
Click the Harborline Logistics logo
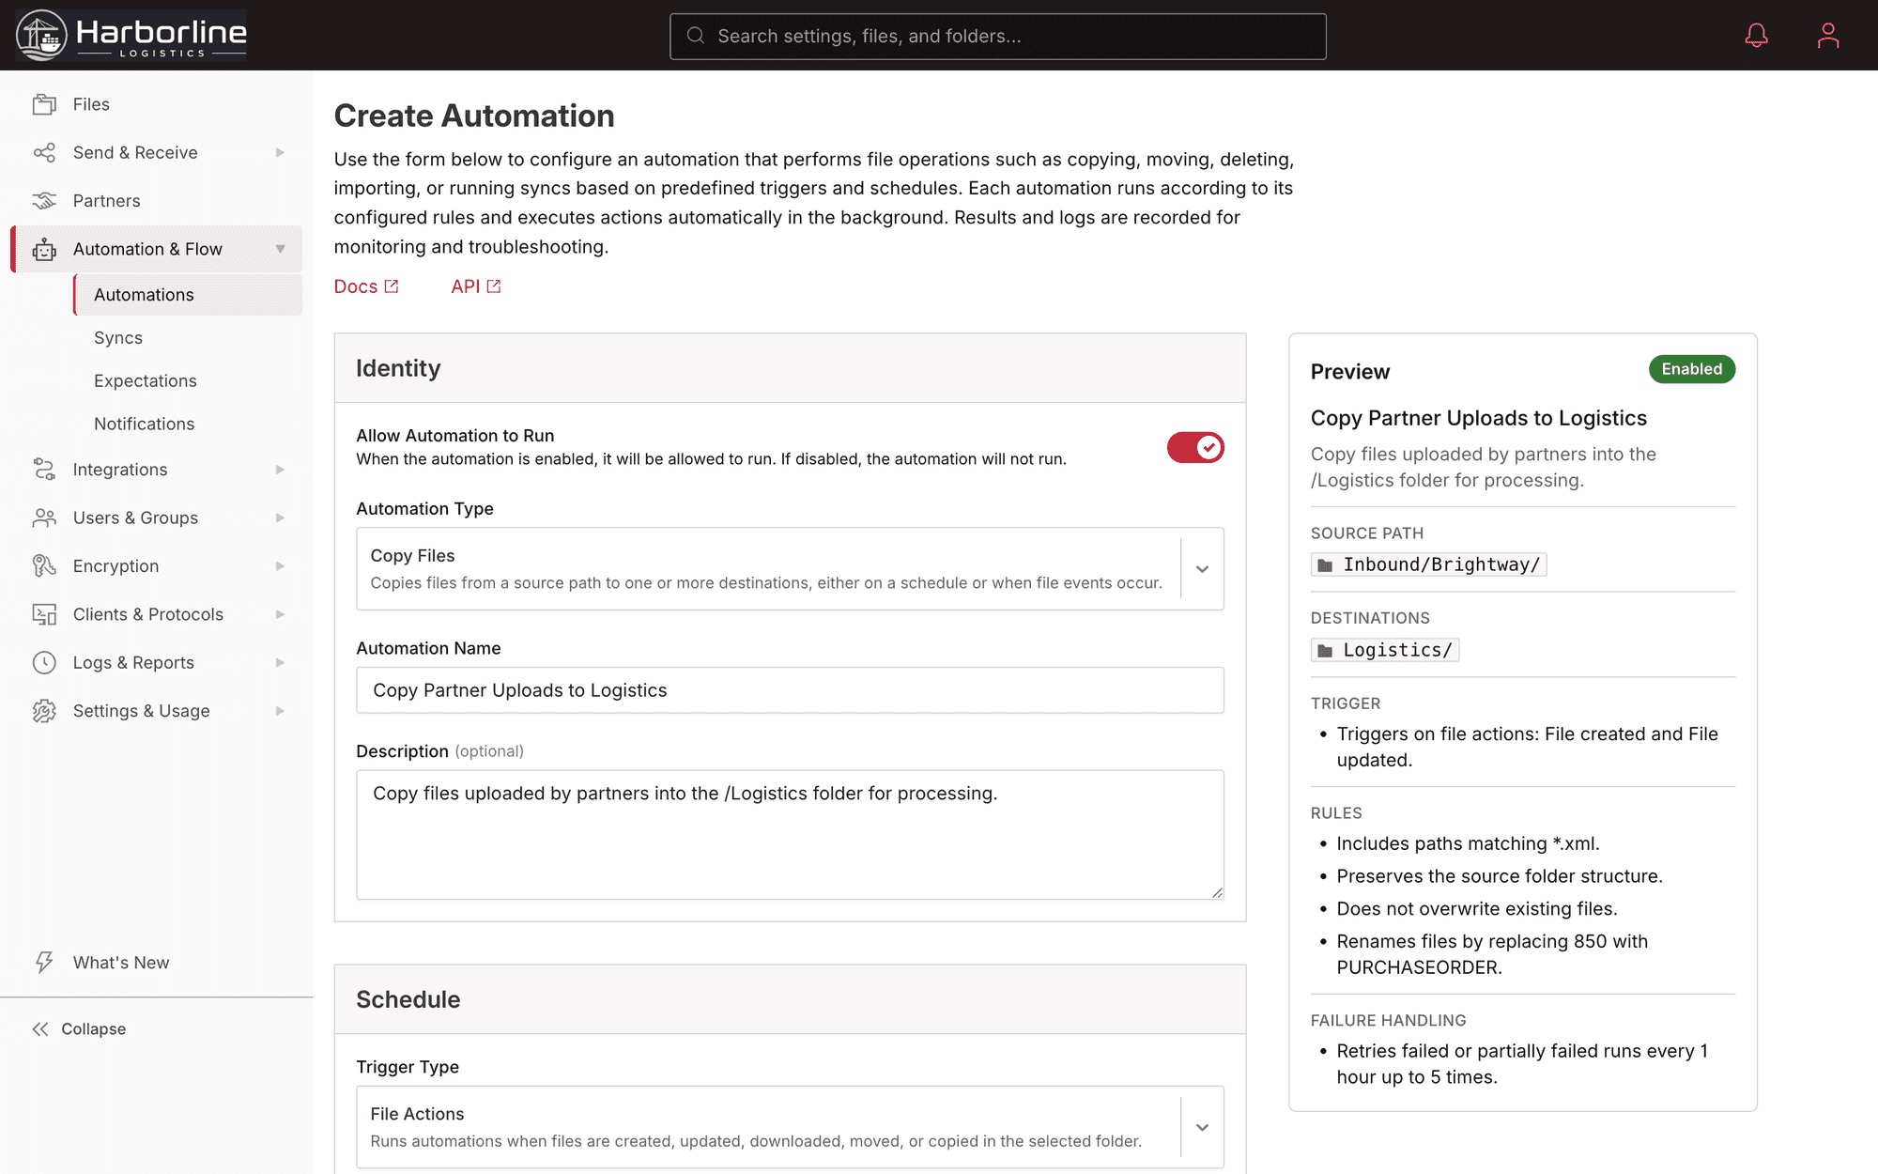pos(131,35)
